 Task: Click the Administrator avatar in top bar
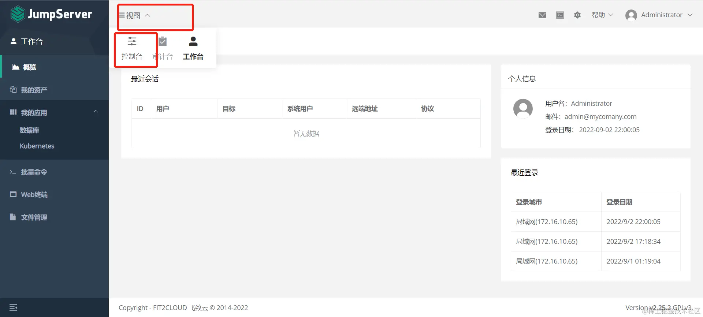point(631,15)
